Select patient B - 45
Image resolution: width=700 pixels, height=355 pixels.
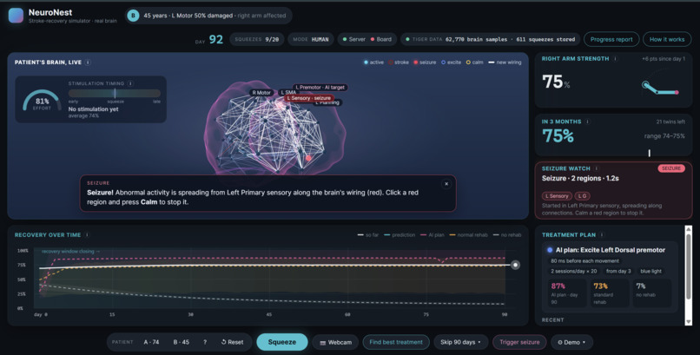click(181, 342)
